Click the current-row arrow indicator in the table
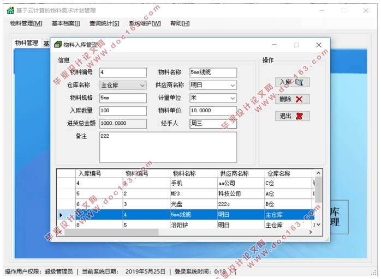The height and width of the screenshot is (279, 381). coord(61,215)
